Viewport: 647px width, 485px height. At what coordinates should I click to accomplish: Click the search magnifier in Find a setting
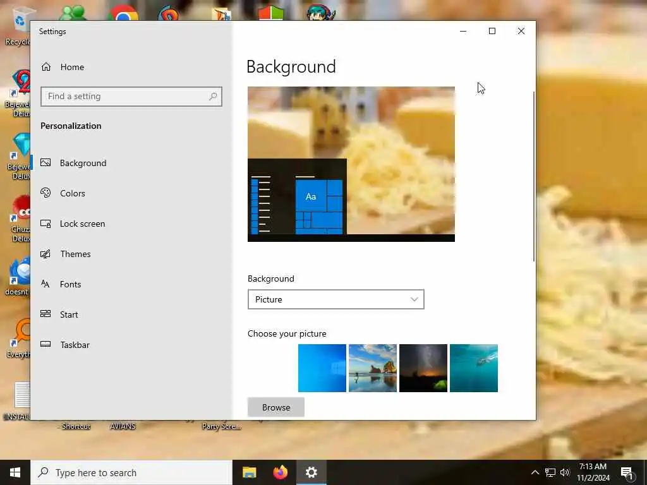[213, 97]
